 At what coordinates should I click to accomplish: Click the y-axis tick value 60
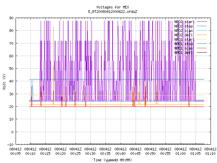coord(11,56)
